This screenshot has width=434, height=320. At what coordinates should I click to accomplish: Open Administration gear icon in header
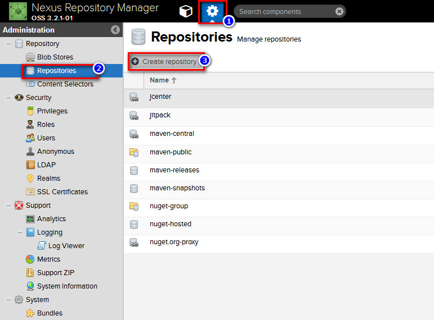click(x=212, y=12)
